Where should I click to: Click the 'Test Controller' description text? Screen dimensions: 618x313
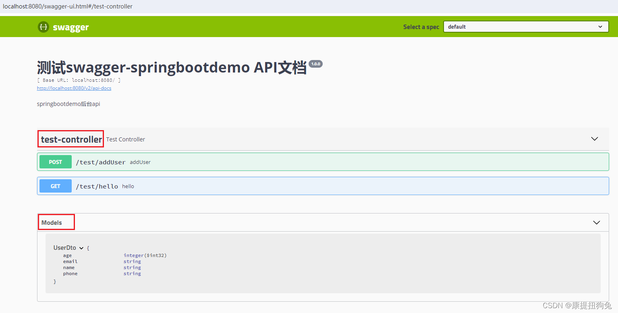126,139
